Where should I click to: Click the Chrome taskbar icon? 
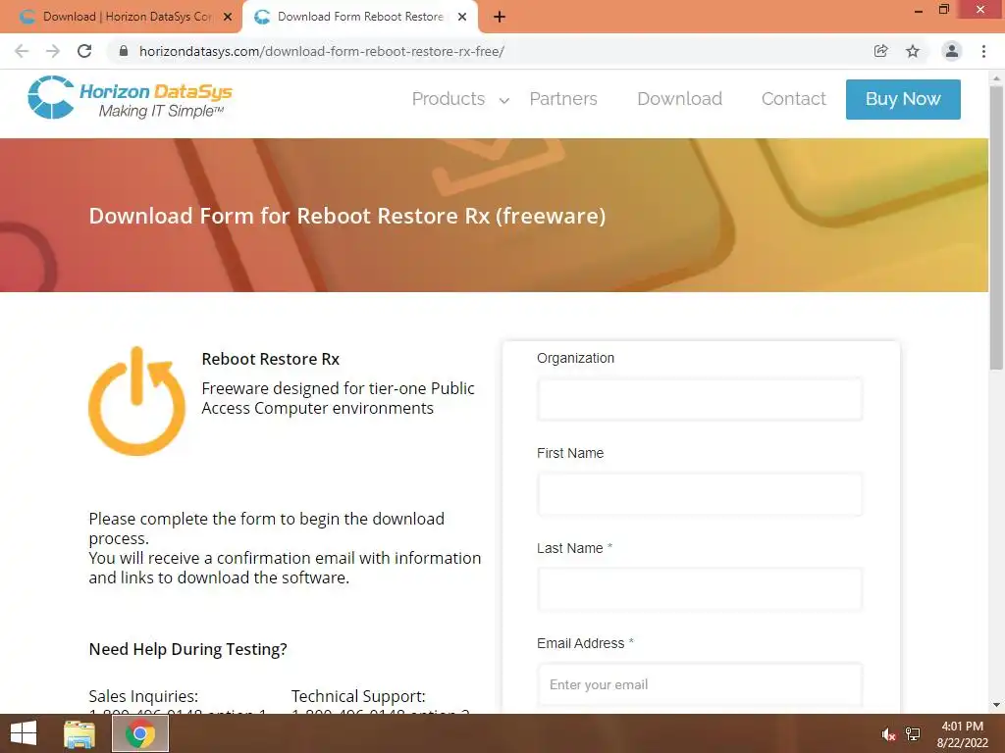[x=140, y=733]
